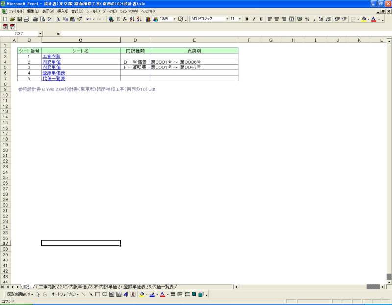The width and height of the screenshot is (392, 305).
Task: Sort descending Z to A
Action: pyautogui.click(x=139, y=19)
